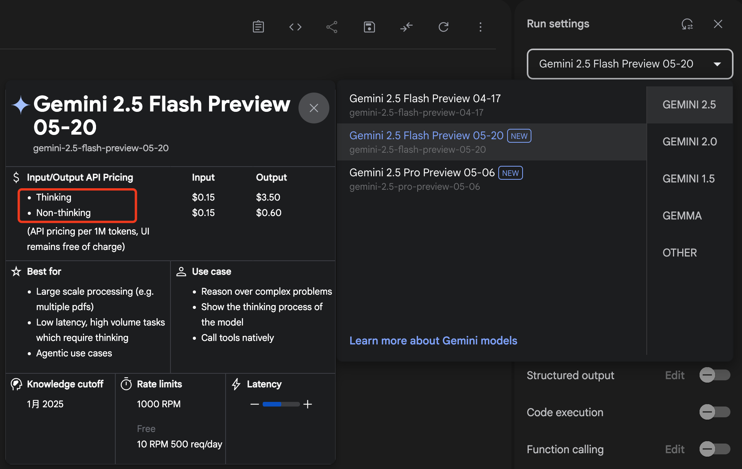742x469 pixels.
Task: Click the Agentic use cases bullet
Action: point(74,353)
